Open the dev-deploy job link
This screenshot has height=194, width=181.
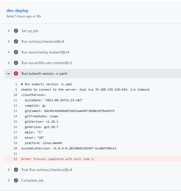point(17,11)
